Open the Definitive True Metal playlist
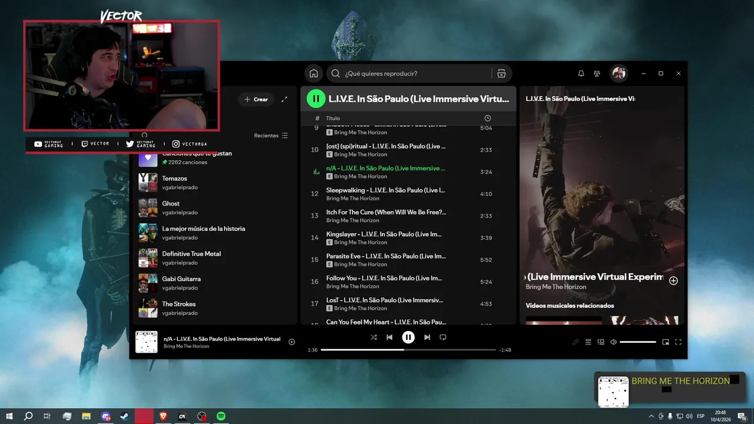 click(215, 258)
